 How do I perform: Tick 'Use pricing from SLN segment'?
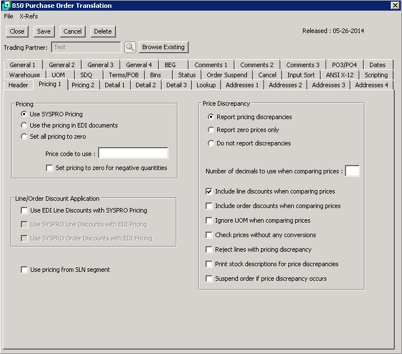(x=24, y=270)
